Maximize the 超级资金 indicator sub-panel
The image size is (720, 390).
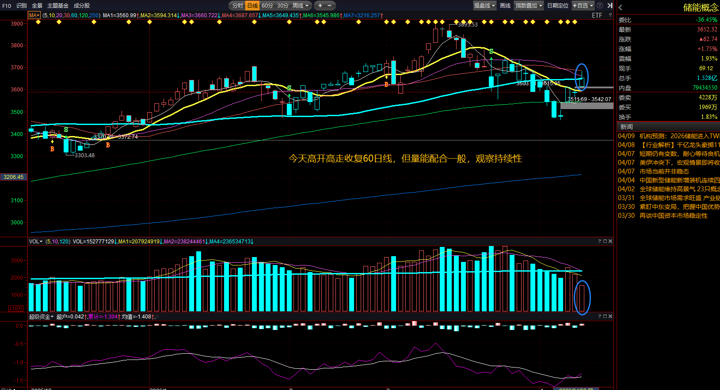click(x=605, y=317)
